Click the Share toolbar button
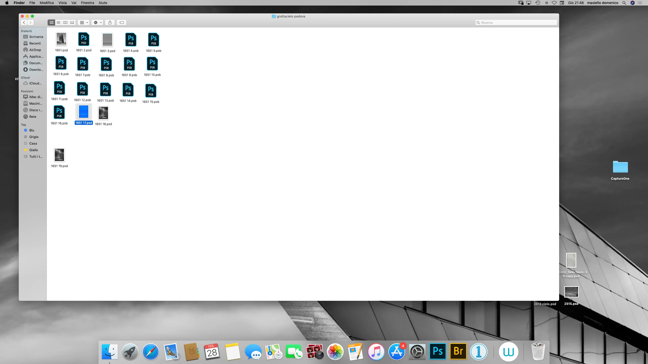 coord(110,22)
